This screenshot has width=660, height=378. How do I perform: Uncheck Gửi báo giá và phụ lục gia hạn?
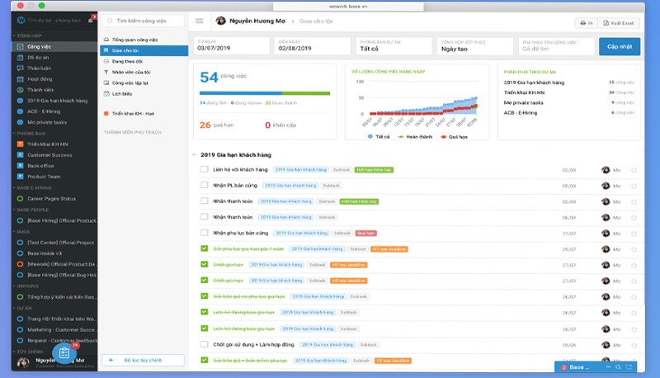point(204,296)
